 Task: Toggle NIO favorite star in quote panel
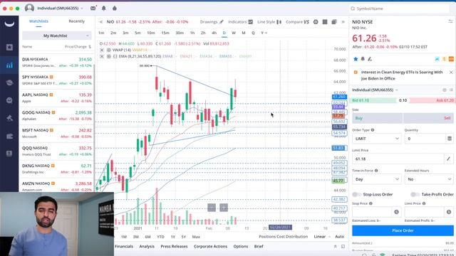356,59
